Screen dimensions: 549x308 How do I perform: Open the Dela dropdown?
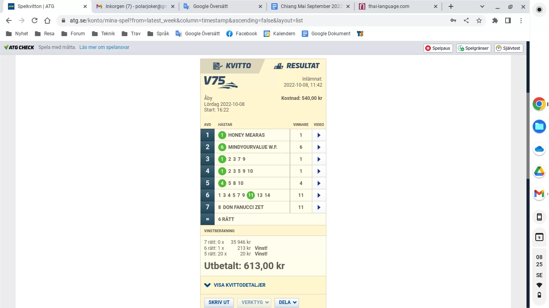[x=287, y=302]
